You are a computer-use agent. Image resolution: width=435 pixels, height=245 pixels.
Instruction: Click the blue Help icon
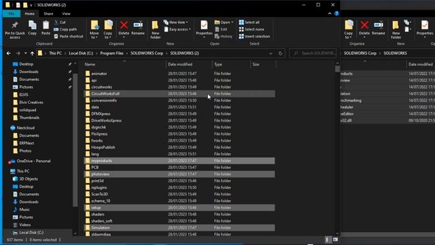point(336,14)
